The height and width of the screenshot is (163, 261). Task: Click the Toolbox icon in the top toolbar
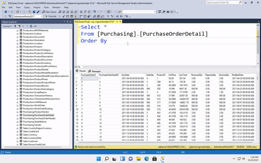click(168, 12)
